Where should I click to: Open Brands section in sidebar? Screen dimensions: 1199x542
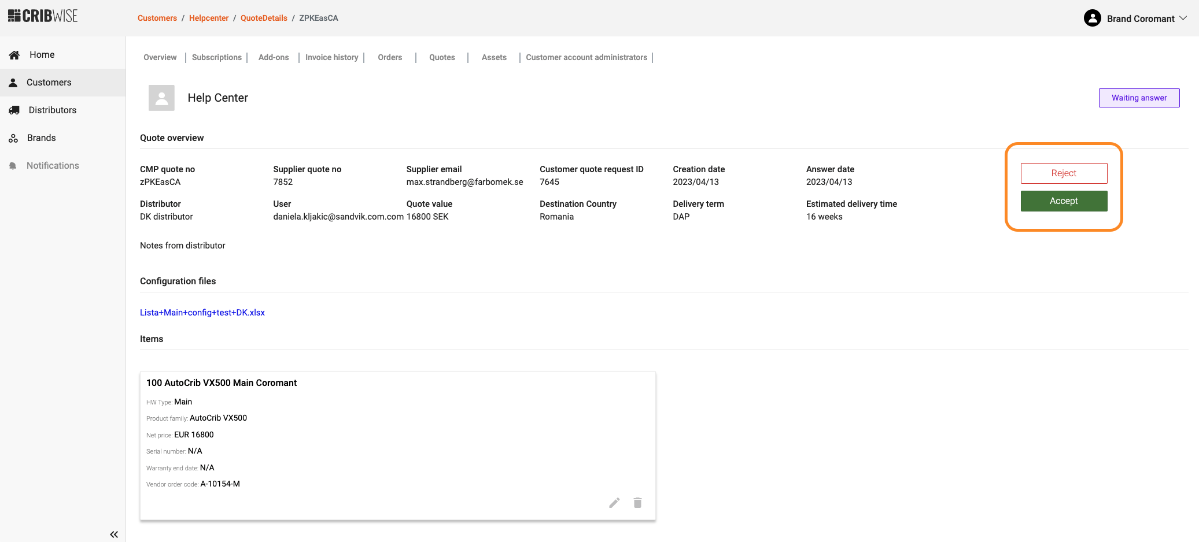(x=41, y=138)
